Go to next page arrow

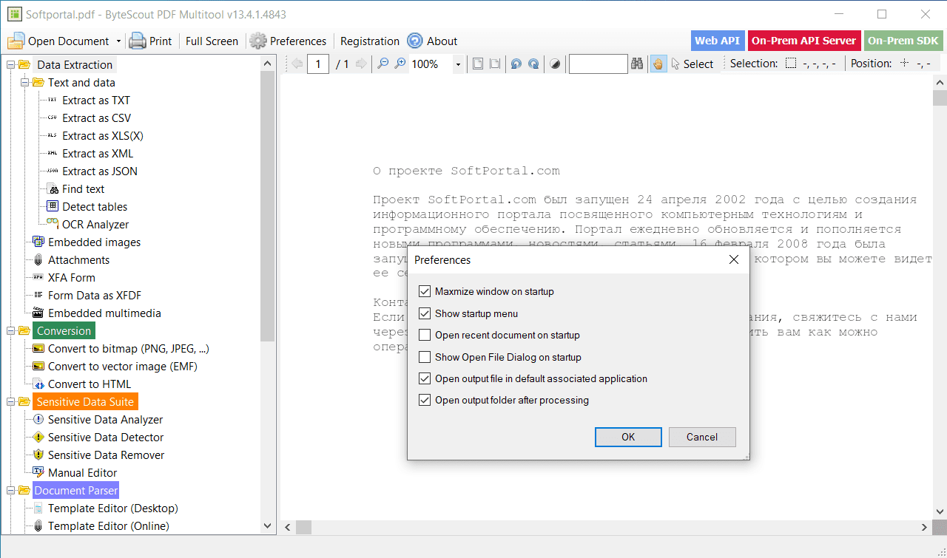[x=361, y=64]
